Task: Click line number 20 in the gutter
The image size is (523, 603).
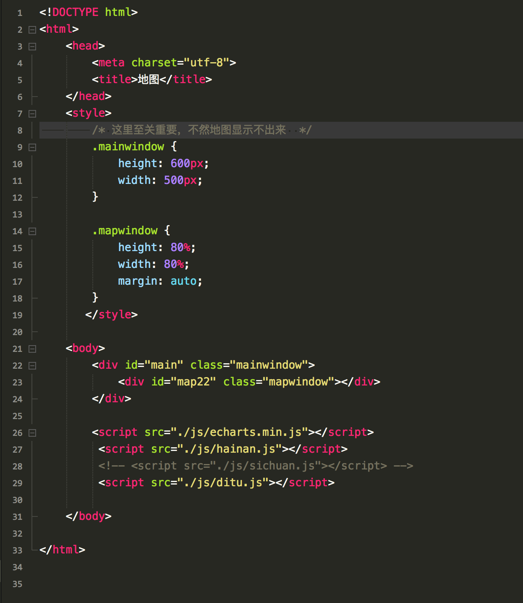Action: coord(17,332)
